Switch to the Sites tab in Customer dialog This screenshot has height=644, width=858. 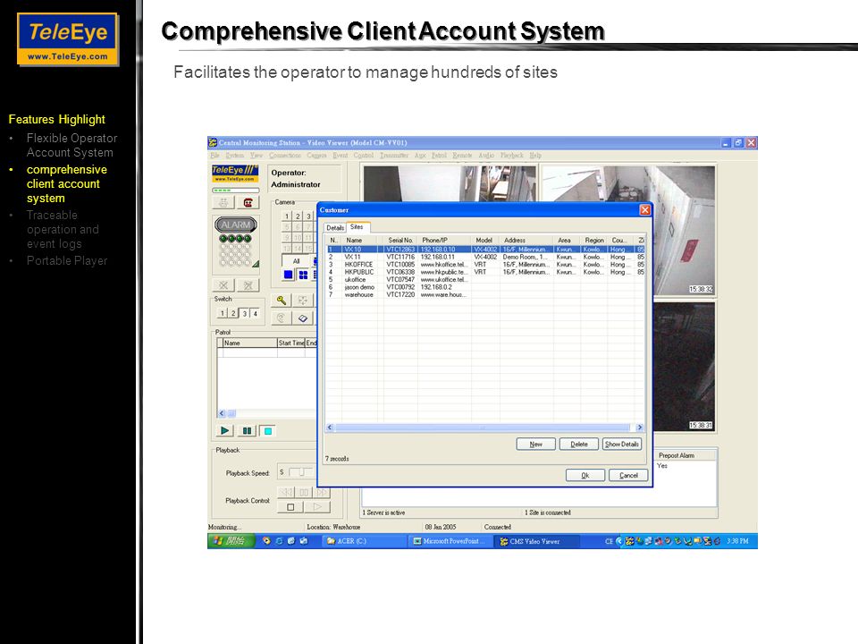coord(357,226)
